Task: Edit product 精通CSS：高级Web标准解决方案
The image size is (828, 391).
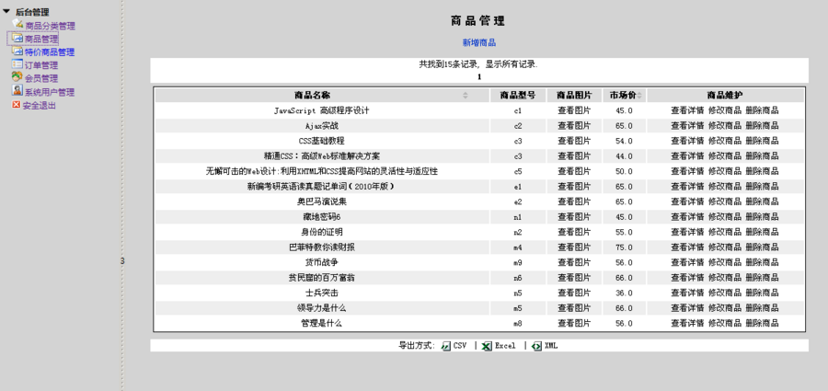Action: point(725,156)
